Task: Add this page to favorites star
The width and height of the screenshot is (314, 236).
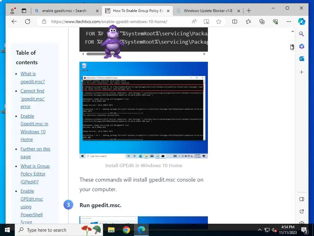Action: tap(218, 22)
